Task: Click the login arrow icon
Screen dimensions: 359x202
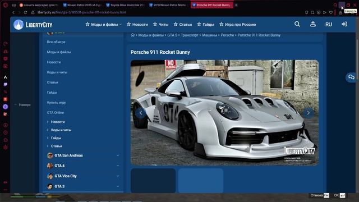Action: pos(344,24)
